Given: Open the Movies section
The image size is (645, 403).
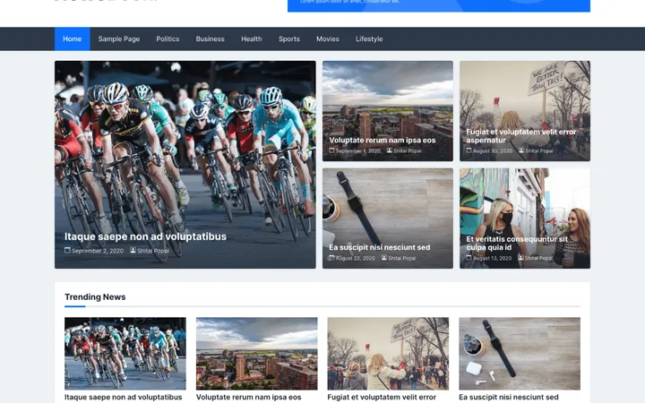Looking at the screenshot, I should (x=328, y=39).
